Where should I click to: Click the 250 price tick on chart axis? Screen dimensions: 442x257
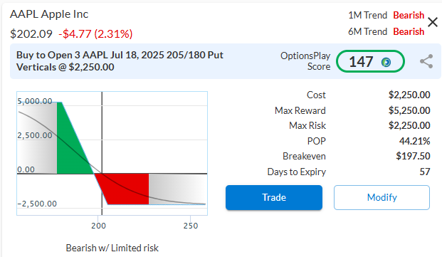(191, 226)
